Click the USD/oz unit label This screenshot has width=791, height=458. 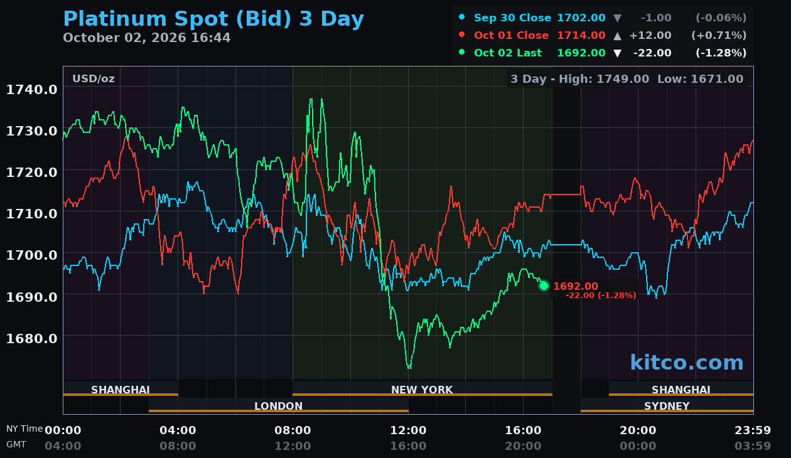tap(94, 79)
